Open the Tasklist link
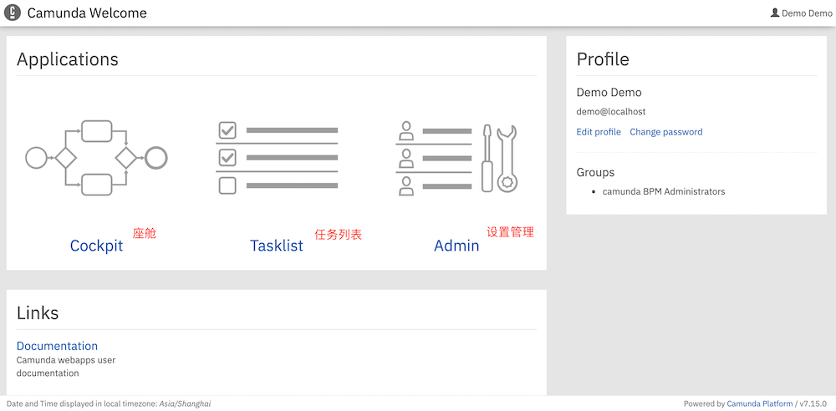 277,246
